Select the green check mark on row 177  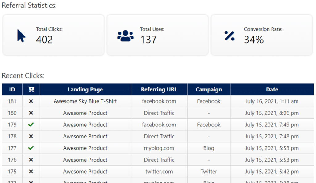tap(31, 148)
